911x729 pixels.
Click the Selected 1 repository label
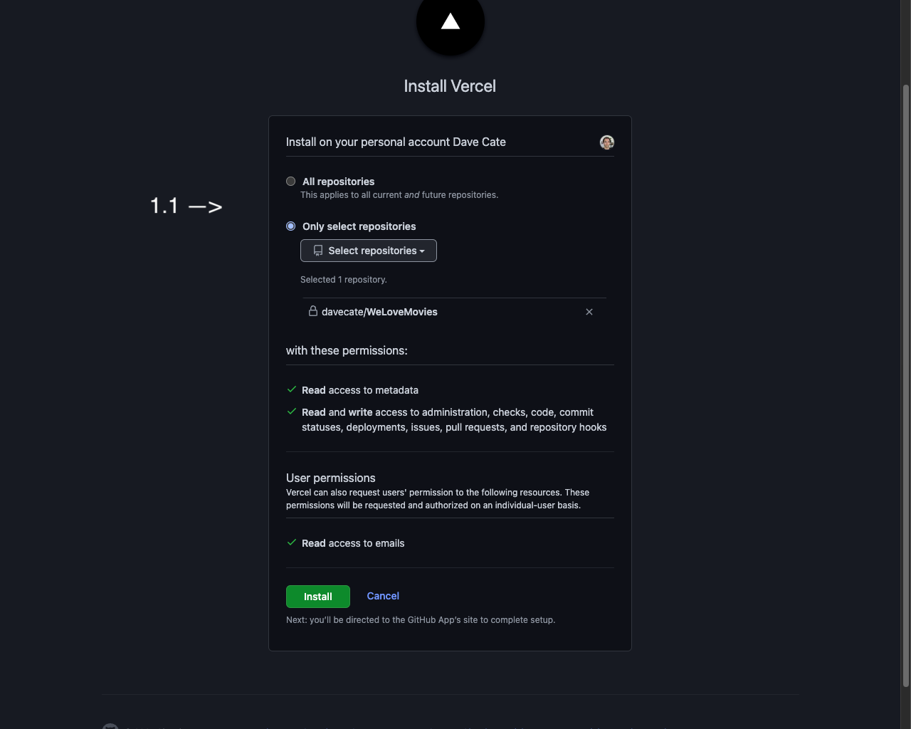(x=344, y=279)
